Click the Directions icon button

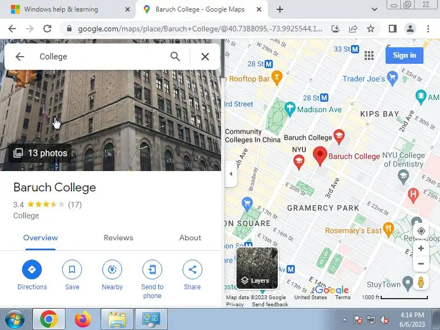(x=32, y=269)
